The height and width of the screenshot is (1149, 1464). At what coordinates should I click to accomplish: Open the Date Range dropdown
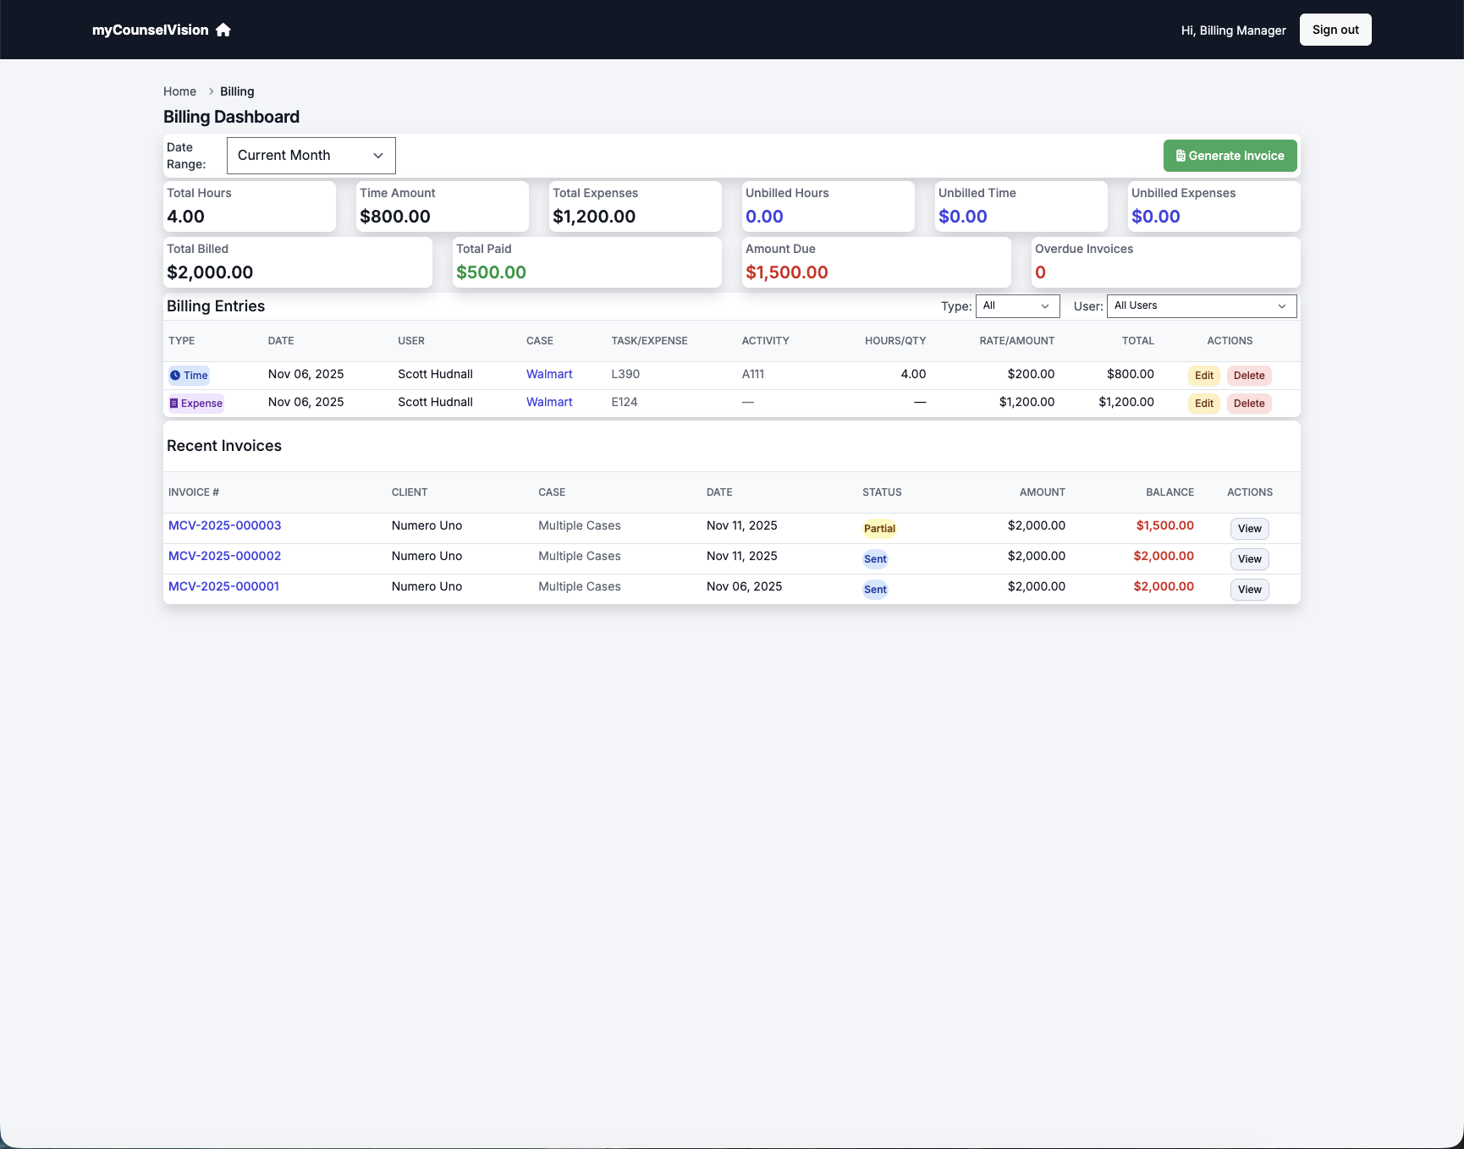click(x=311, y=155)
